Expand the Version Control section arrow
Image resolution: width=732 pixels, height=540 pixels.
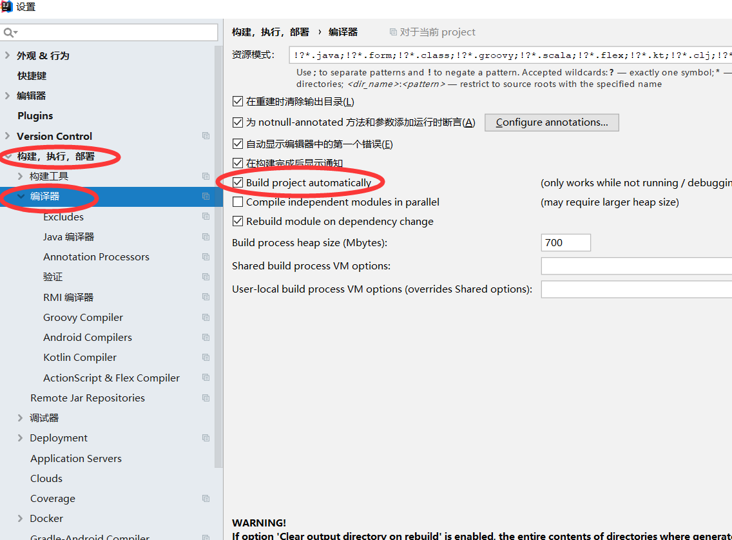point(7,136)
